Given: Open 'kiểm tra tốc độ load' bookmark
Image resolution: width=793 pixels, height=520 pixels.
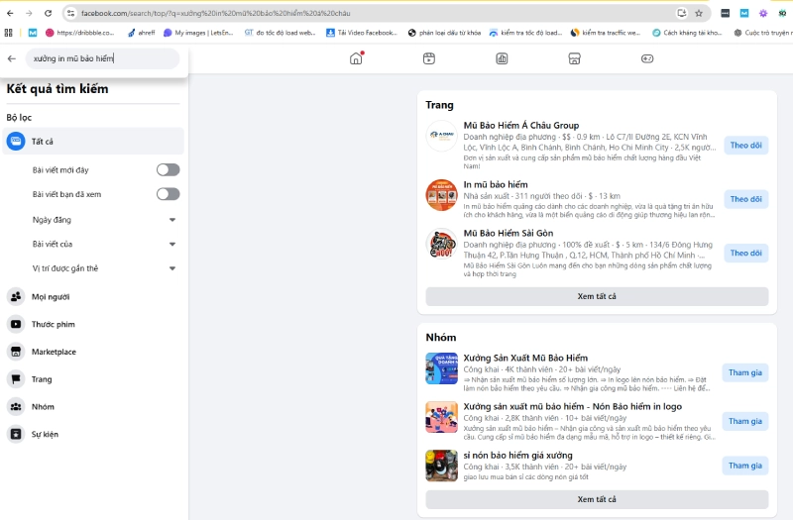Looking at the screenshot, I should click(525, 33).
